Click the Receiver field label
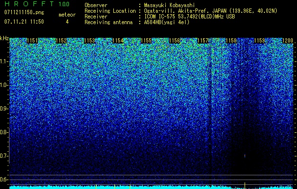The height and width of the screenshot is (189, 297). [x=96, y=17]
